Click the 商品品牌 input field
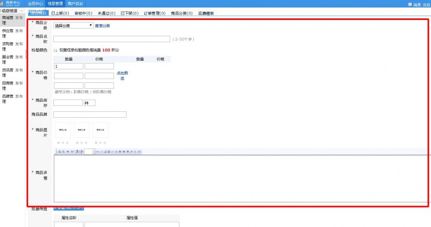This screenshot has width=431, height=227. tap(90, 115)
